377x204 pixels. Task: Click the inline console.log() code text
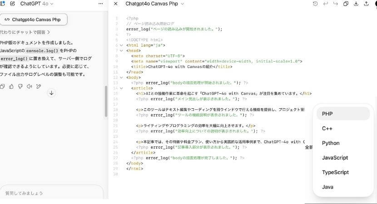[42, 51]
